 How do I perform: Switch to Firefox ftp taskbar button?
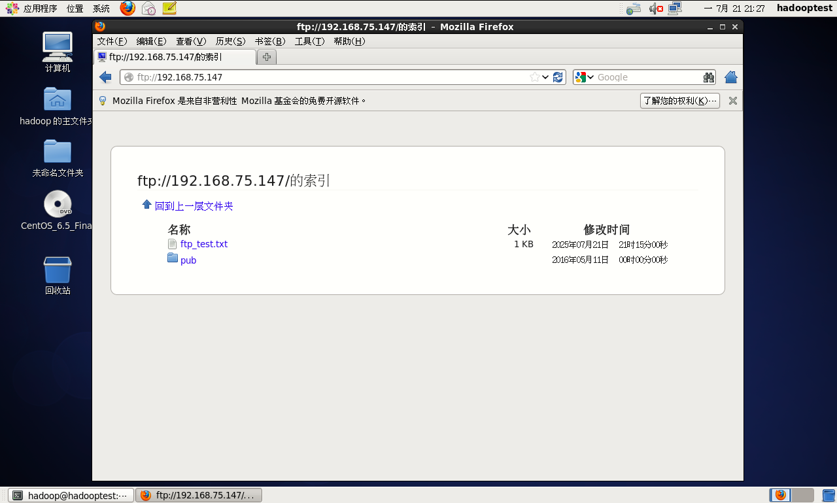click(x=199, y=495)
